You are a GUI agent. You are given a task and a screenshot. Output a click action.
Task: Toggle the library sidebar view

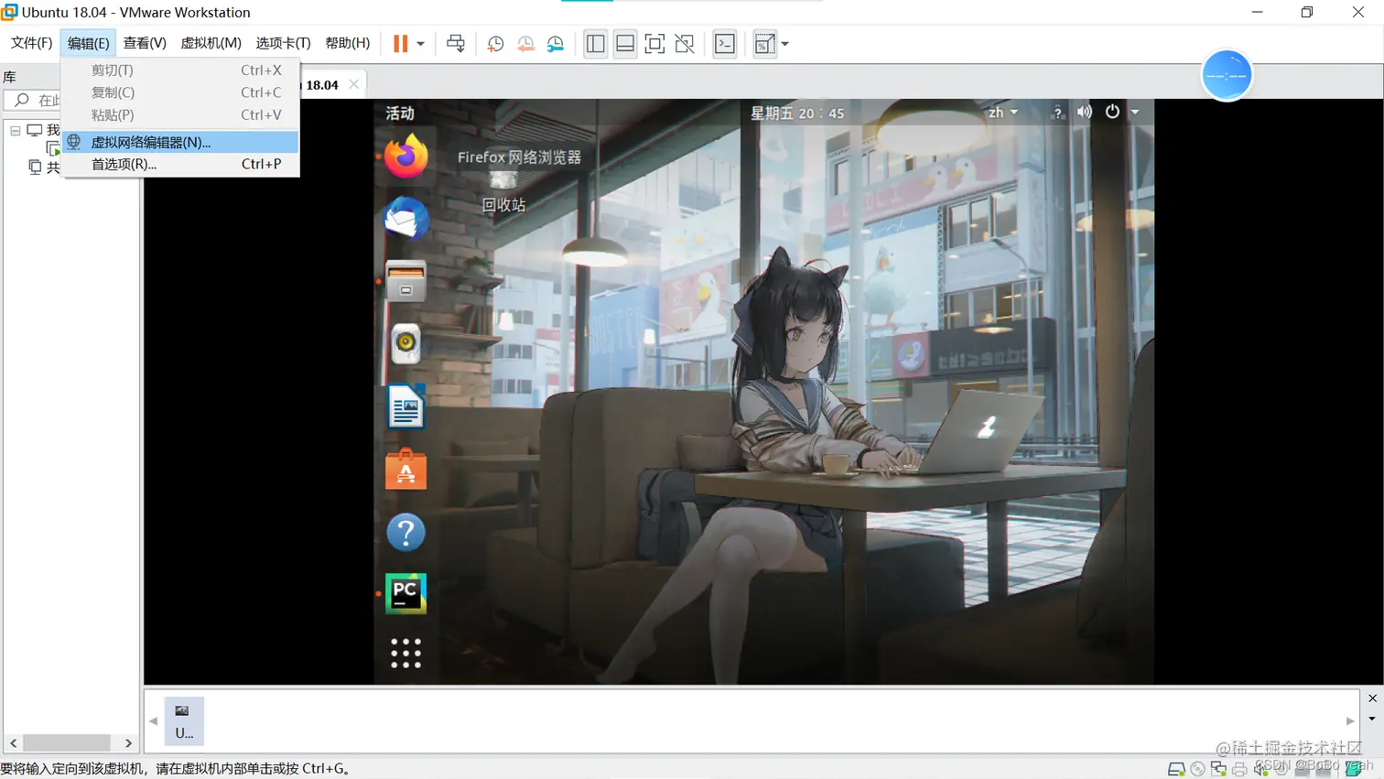(x=596, y=43)
